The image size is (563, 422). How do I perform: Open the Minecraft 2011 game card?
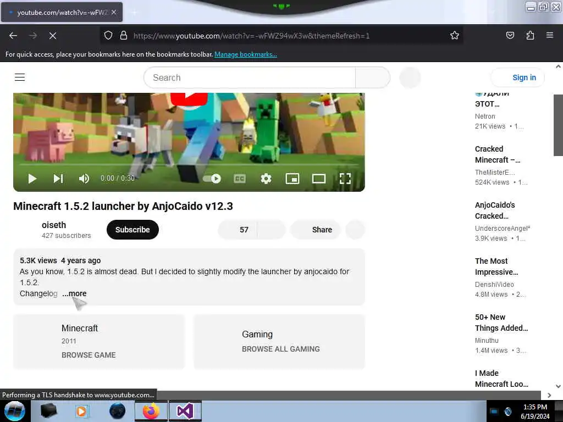pyautogui.click(x=99, y=341)
